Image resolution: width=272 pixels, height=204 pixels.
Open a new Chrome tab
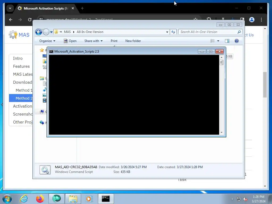pos(82,8)
